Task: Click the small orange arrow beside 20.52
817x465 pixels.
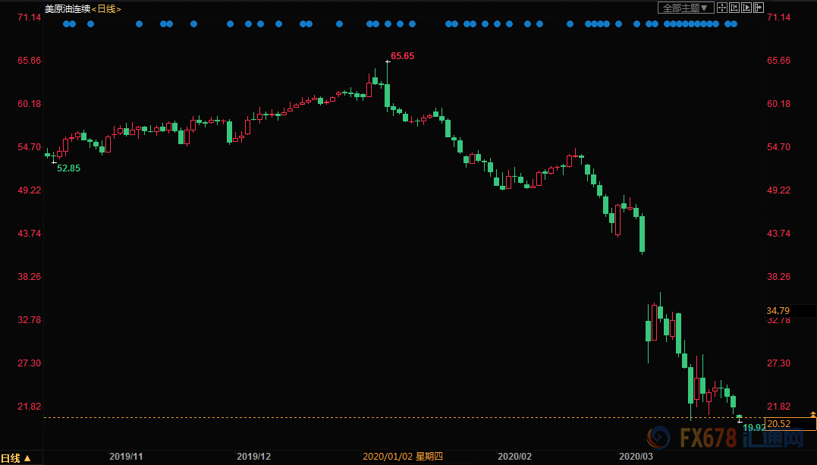Action: [812, 414]
